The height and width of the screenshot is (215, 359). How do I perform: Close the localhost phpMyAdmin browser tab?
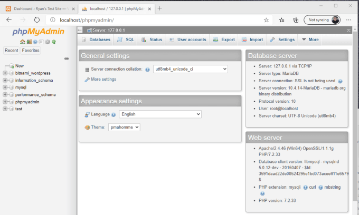(149, 9)
